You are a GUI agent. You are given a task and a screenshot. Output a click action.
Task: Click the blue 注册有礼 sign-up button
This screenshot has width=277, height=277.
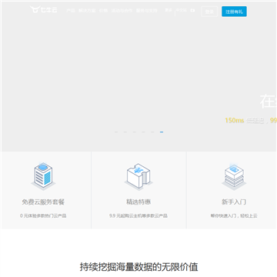pos(234,12)
